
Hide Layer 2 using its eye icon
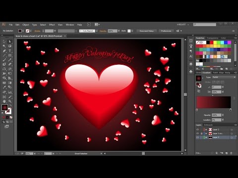click(x=197, y=130)
